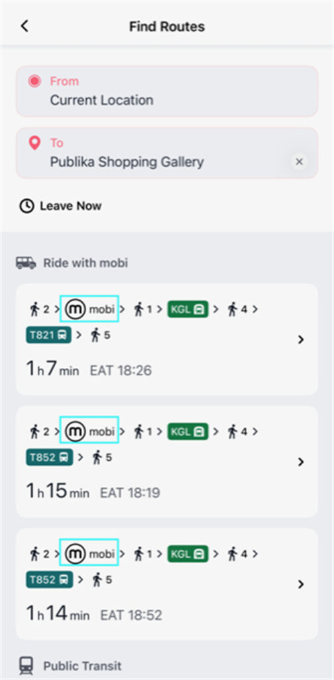Screen dimensions: 334x680
Task: Expand the 1h 14min route details chevron
Action: 301,584
